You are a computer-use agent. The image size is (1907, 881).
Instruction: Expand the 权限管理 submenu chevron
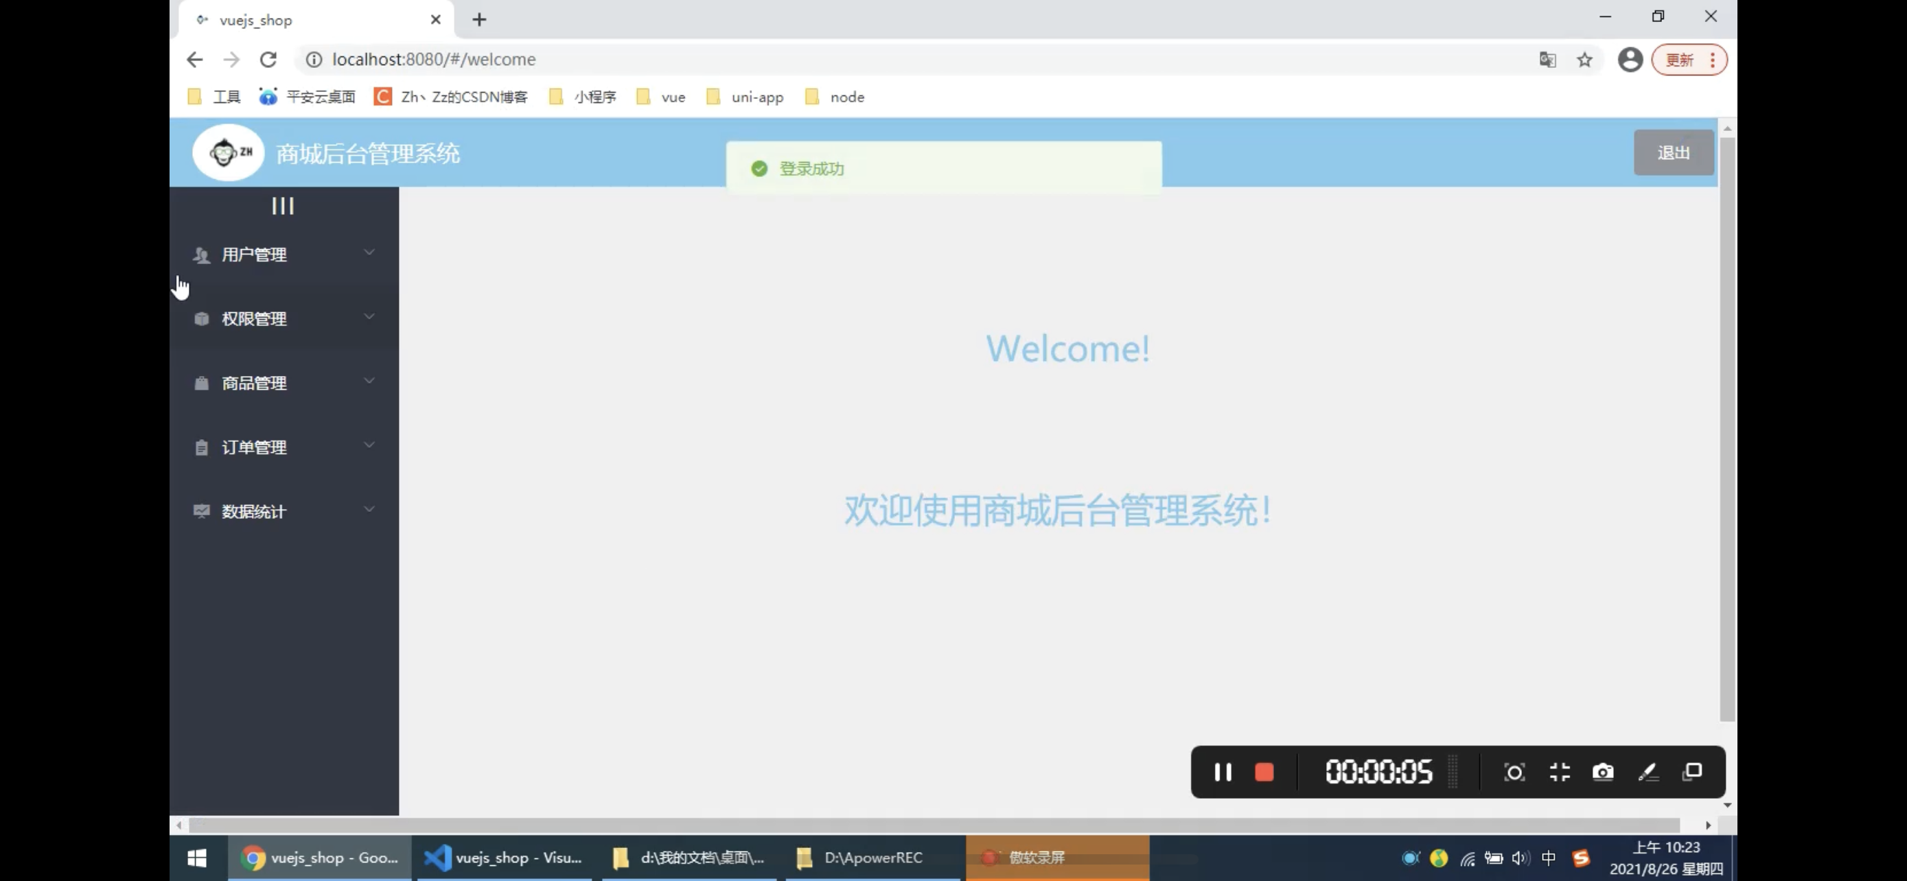pyautogui.click(x=369, y=317)
